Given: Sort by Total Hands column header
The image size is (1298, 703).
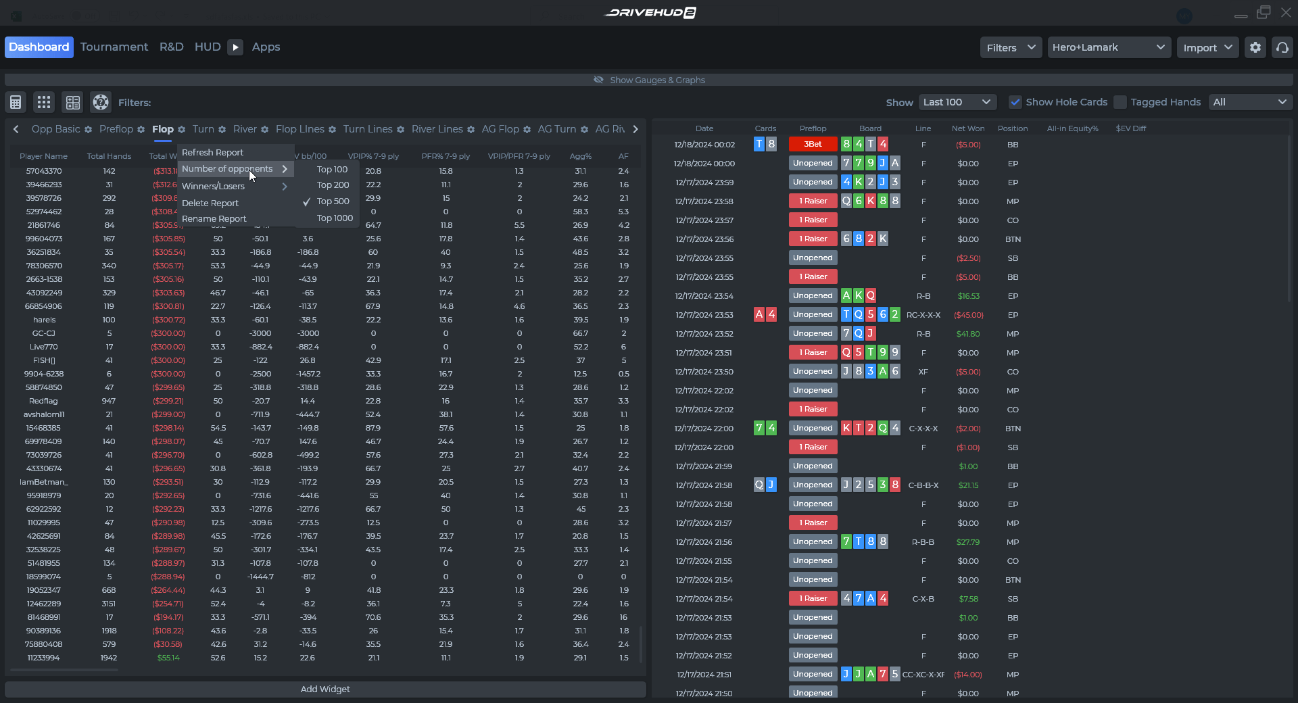Looking at the screenshot, I should click(x=109, y=156).
